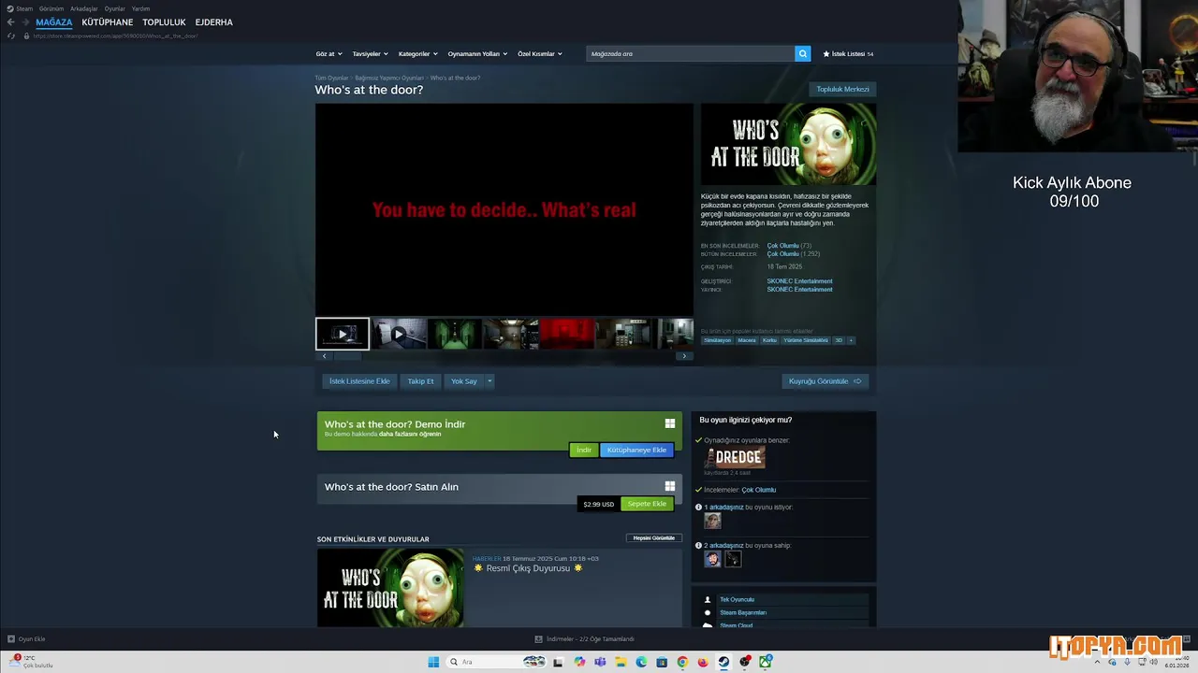1198x673 pixels.
Task: Open the Yardım menu
Action: tap(140, 8)
